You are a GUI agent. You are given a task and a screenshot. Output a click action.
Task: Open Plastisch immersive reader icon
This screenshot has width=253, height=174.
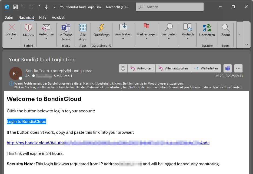click(187, 28)
